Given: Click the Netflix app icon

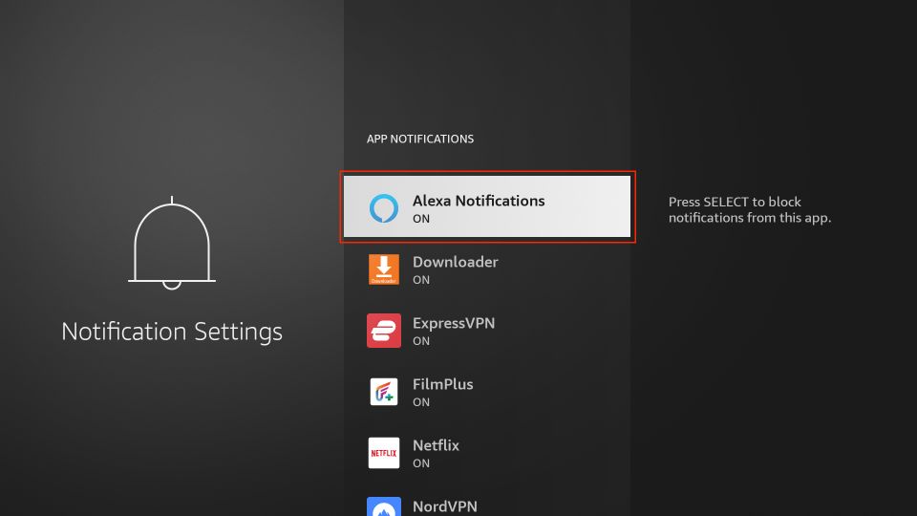Looking at the screenshot, I should coord(384,453).
